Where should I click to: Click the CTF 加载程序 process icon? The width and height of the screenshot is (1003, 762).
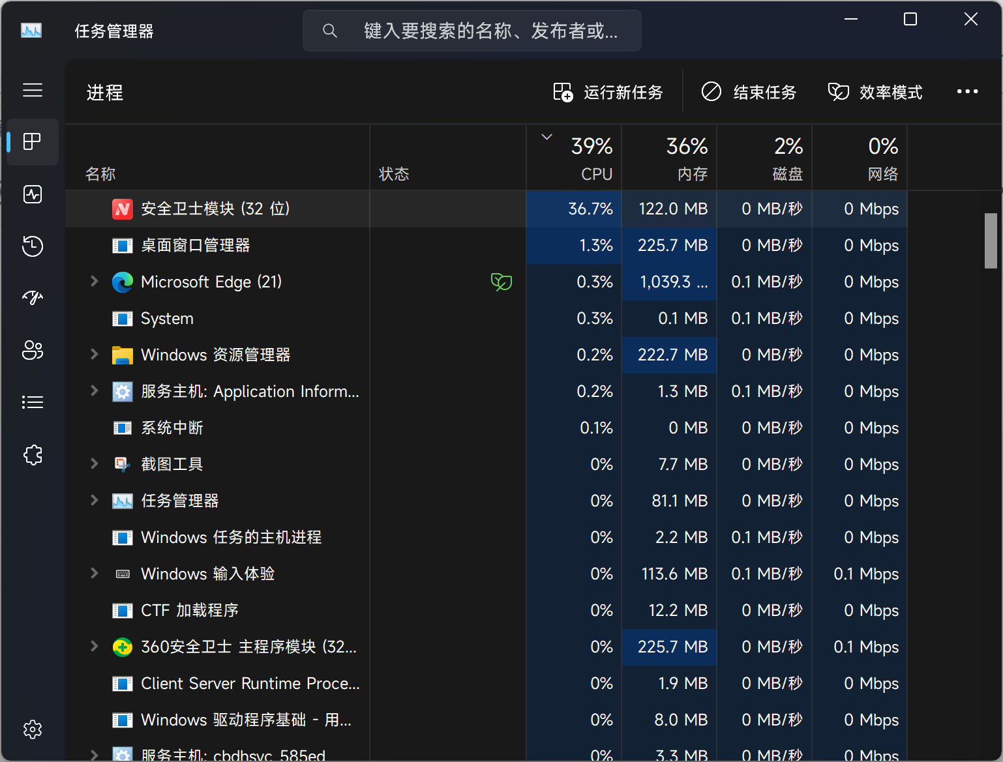coord(123,610)
